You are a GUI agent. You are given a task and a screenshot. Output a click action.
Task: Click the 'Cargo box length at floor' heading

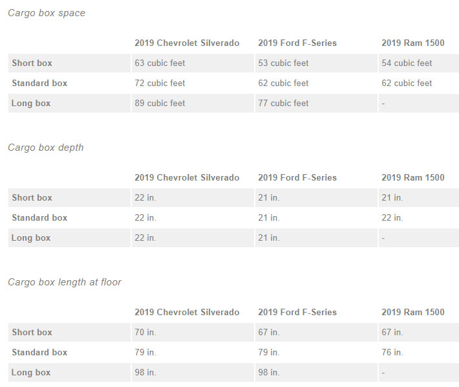(x=65, y=282)
